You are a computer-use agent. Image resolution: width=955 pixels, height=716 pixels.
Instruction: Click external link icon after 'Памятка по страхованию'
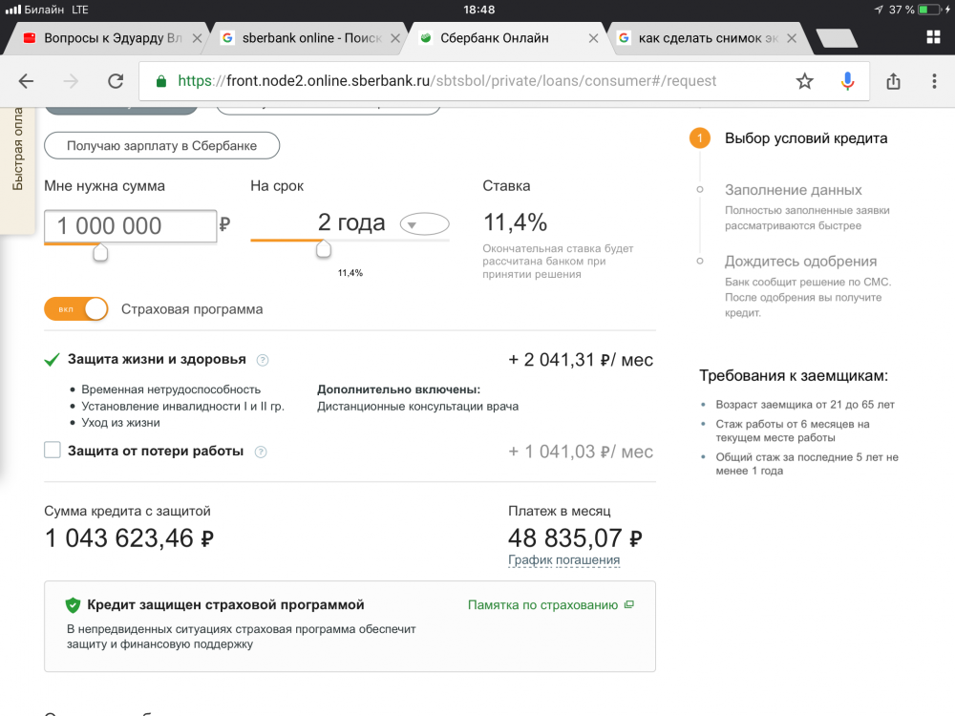pyautogui.click(x=629, y=604)
